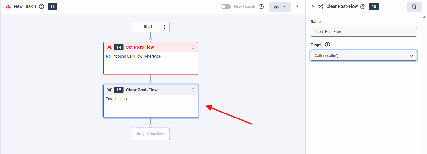Image resolution: width=427 pixels, height=154 pixels.
Task: Open help for New Task 1
Action: click(x=42, y=7)
